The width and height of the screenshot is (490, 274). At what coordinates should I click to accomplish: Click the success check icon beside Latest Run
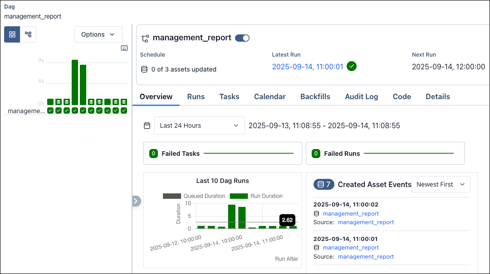(x=352, y=66)
